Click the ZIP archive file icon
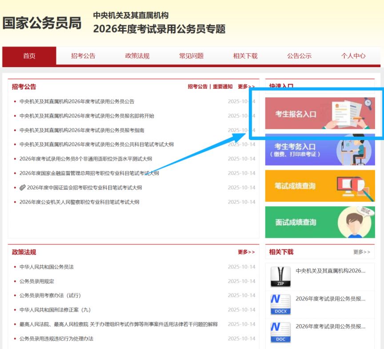 [280, 276]
